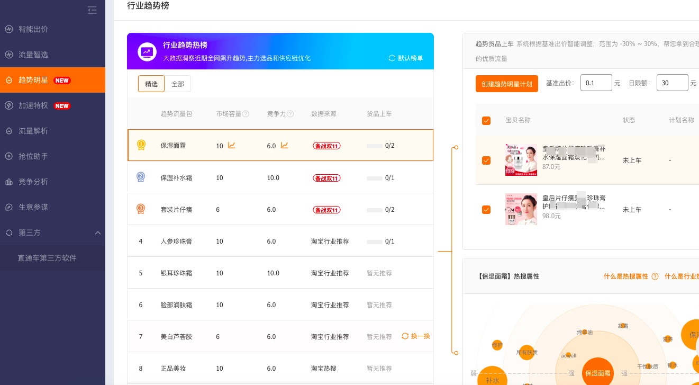Click the 流量解析 sidebar icon

pos(9,131)
